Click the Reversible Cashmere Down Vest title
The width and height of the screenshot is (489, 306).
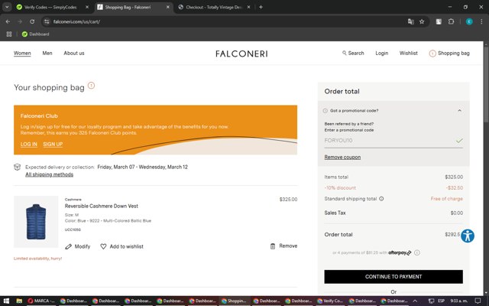102,206
